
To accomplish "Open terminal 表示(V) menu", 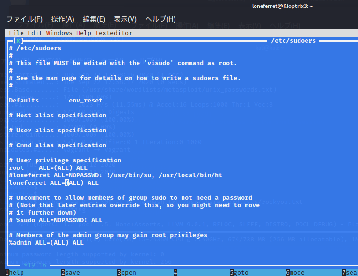I will click(x=125, y=19).
